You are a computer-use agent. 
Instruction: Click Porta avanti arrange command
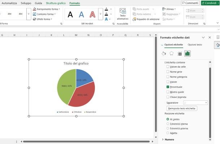[141, 9]
